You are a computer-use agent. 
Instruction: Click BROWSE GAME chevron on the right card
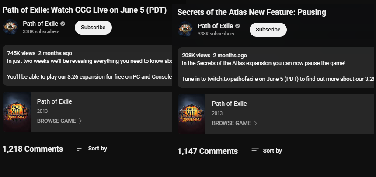tap(255, 123)
